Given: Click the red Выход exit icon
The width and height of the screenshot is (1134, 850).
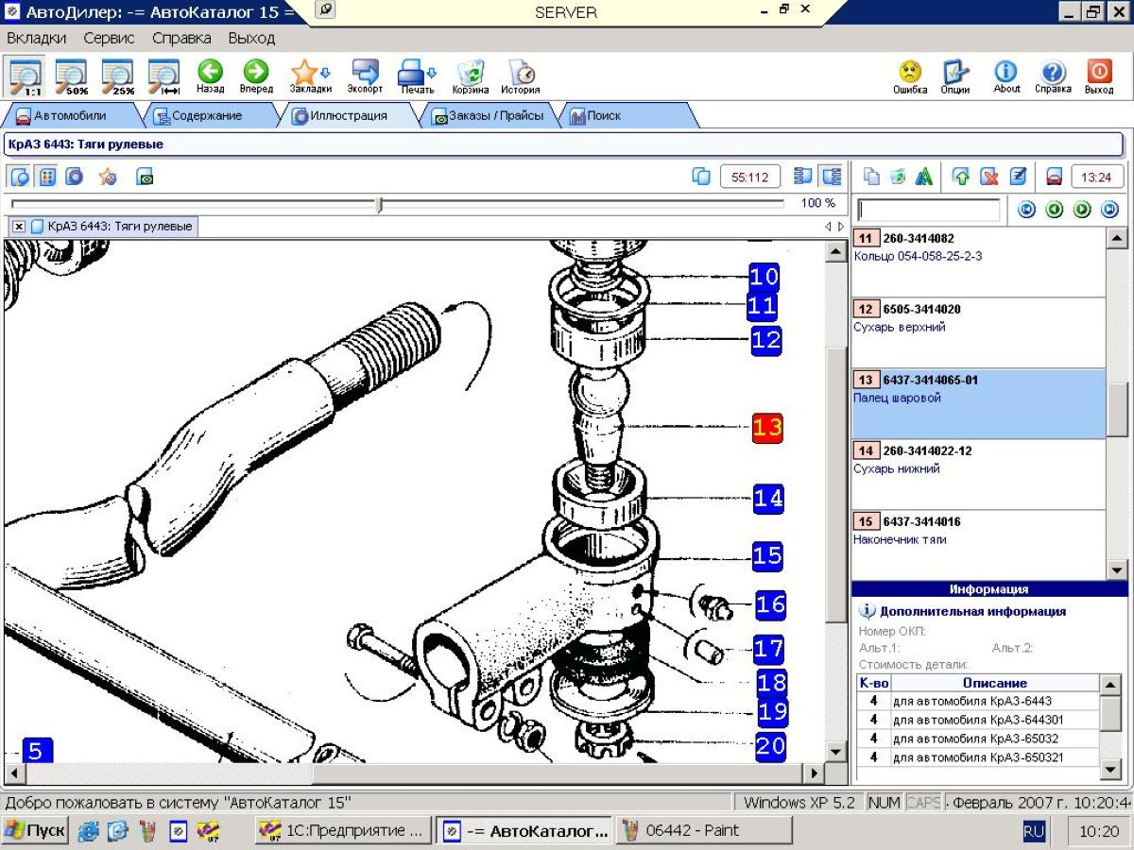Looking at the screenshot, I should point(1099,77).
